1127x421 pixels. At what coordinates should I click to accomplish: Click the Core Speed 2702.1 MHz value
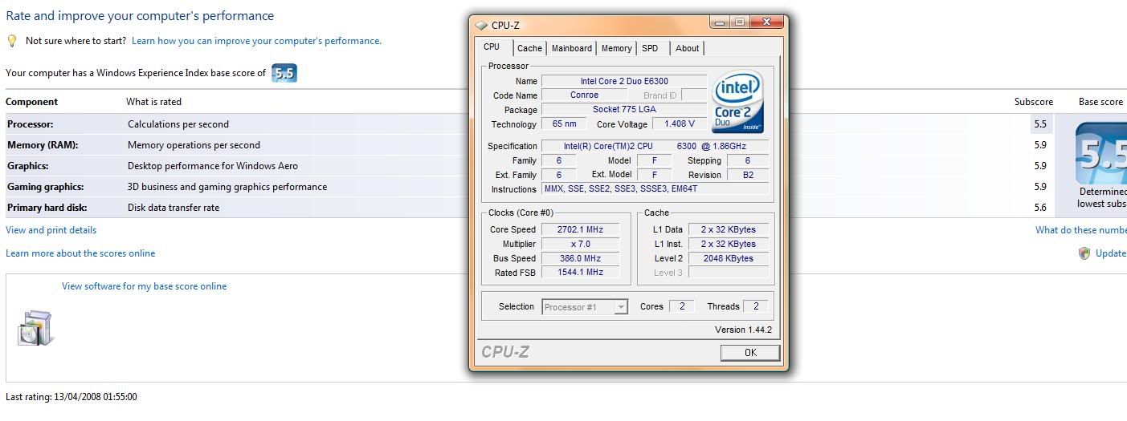pos(580,229)
